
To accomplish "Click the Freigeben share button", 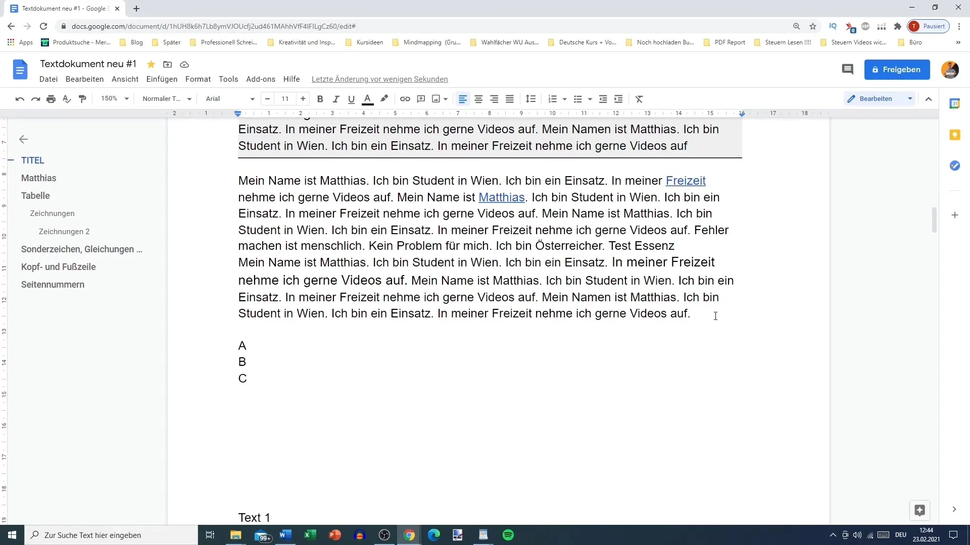I will pyautogui.click(x=899, y=69).
